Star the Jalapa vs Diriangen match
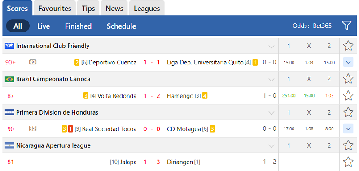The image size is (359, 171). coord(348,162)
